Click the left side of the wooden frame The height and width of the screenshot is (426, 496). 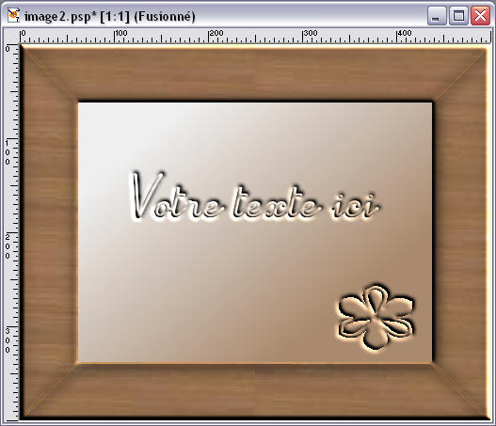pyautogui.click(x=49, y=233)
